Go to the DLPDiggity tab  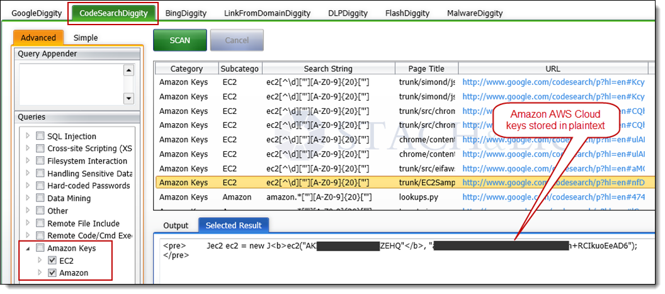pyautogui.click(x=348, y=13)
